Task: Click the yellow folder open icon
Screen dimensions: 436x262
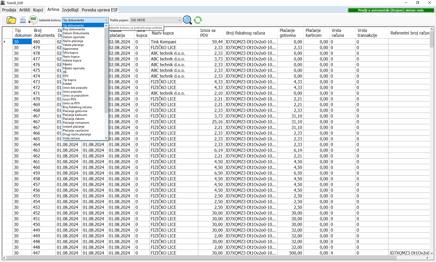Action: click(11, 20)
